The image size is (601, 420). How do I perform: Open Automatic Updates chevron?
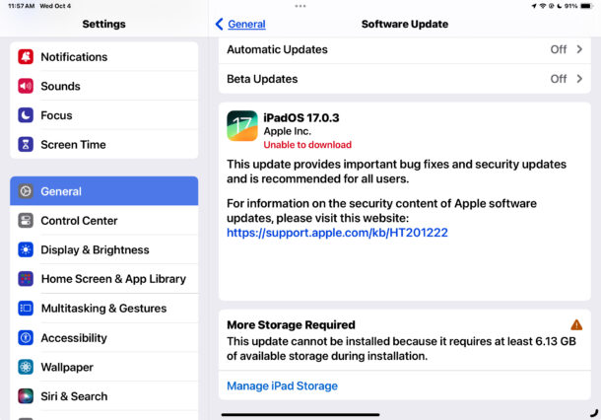coord(578,49)
